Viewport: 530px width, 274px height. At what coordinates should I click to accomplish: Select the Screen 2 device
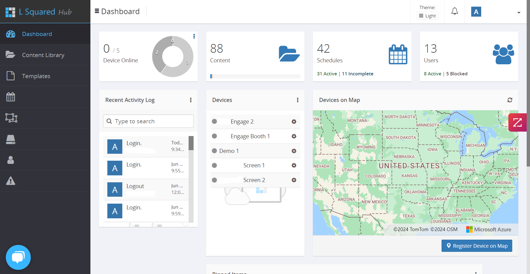pyautogui.click(x=255, y=180)
